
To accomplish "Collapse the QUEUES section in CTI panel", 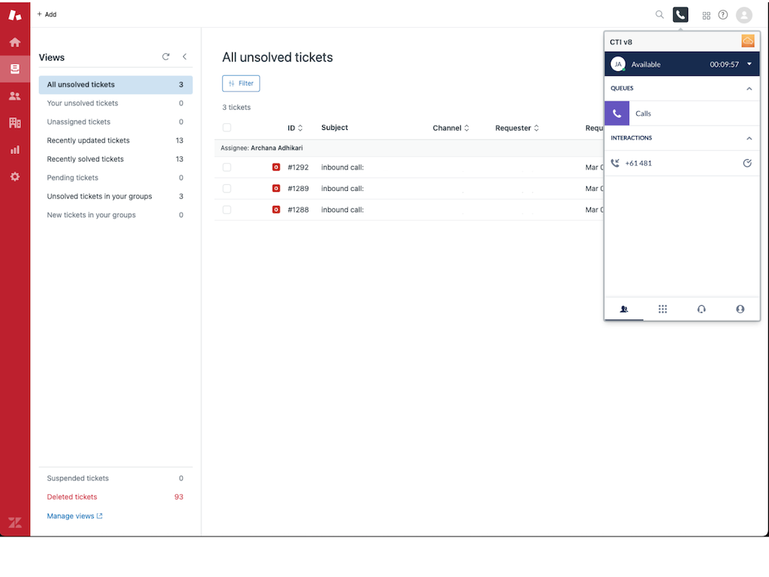I will click(x=748, y=88).
